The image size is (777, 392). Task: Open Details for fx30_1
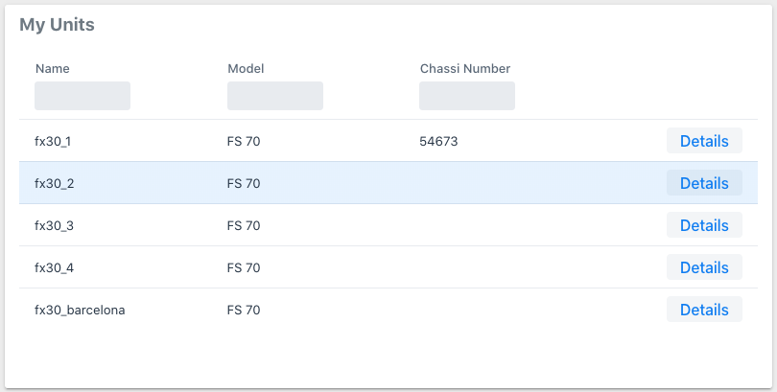click(704, 141)
